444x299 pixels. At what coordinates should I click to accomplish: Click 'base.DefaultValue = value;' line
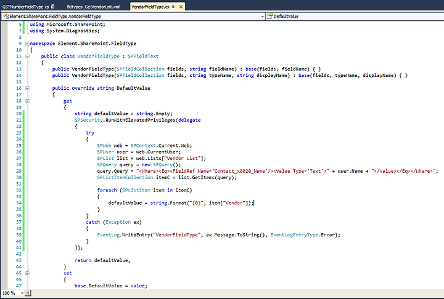pyautogui.click(x=111, y=285)
